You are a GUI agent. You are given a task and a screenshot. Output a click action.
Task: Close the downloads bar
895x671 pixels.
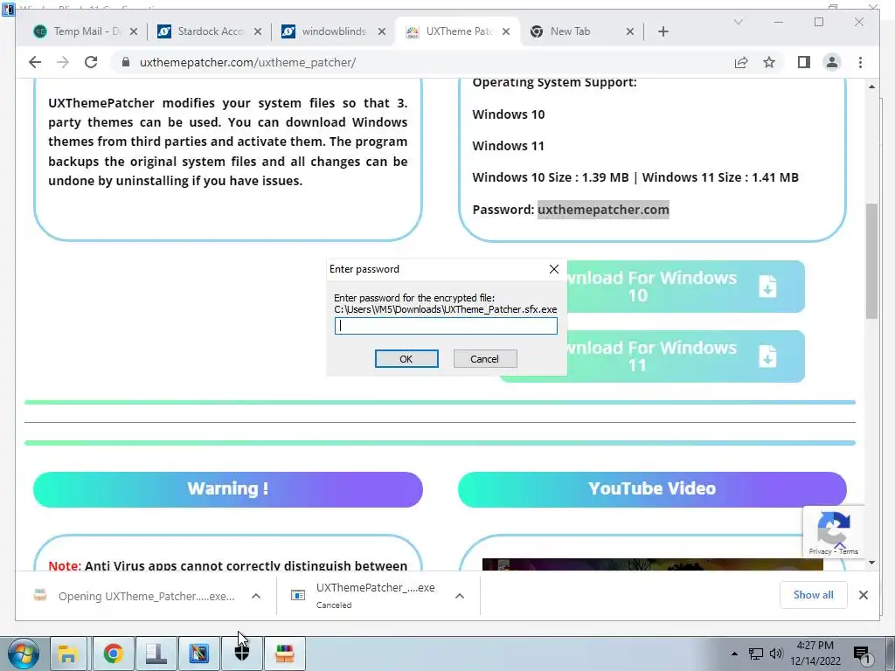click(x=863, y=595)
